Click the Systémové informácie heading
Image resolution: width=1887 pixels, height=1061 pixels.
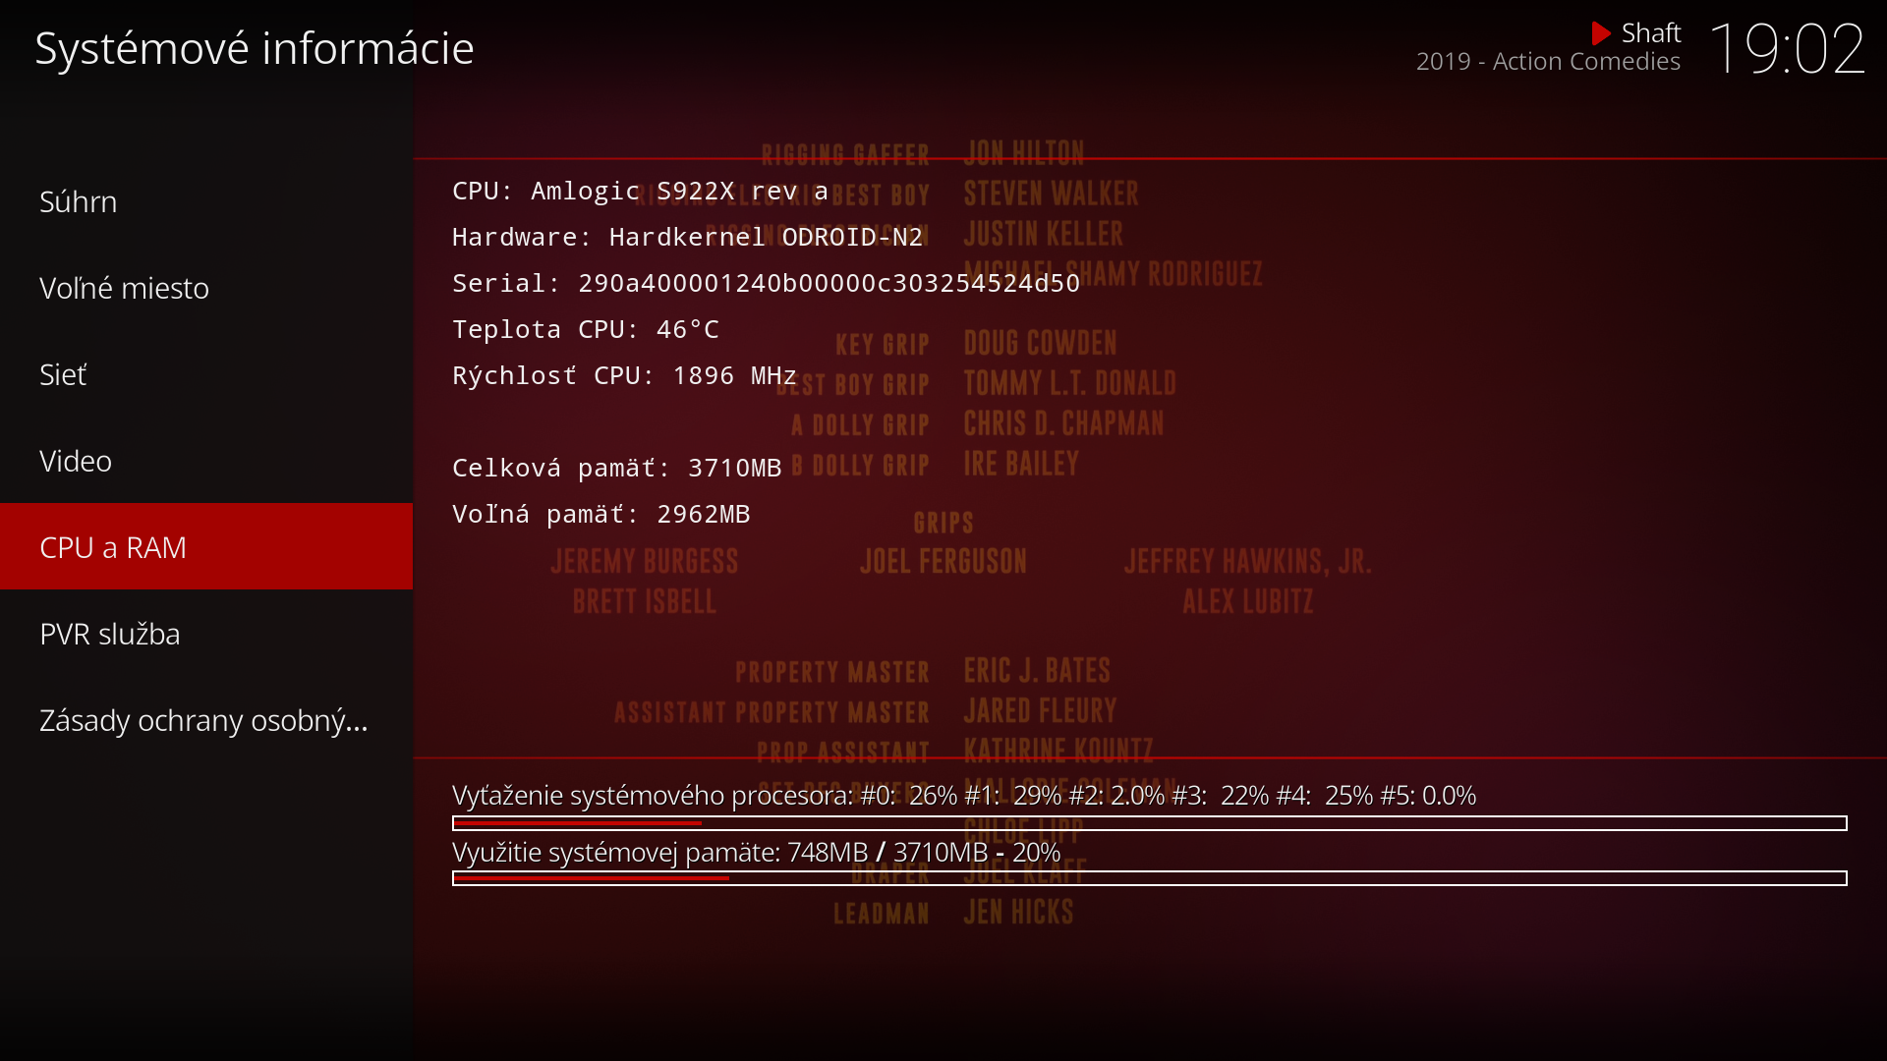255,48
